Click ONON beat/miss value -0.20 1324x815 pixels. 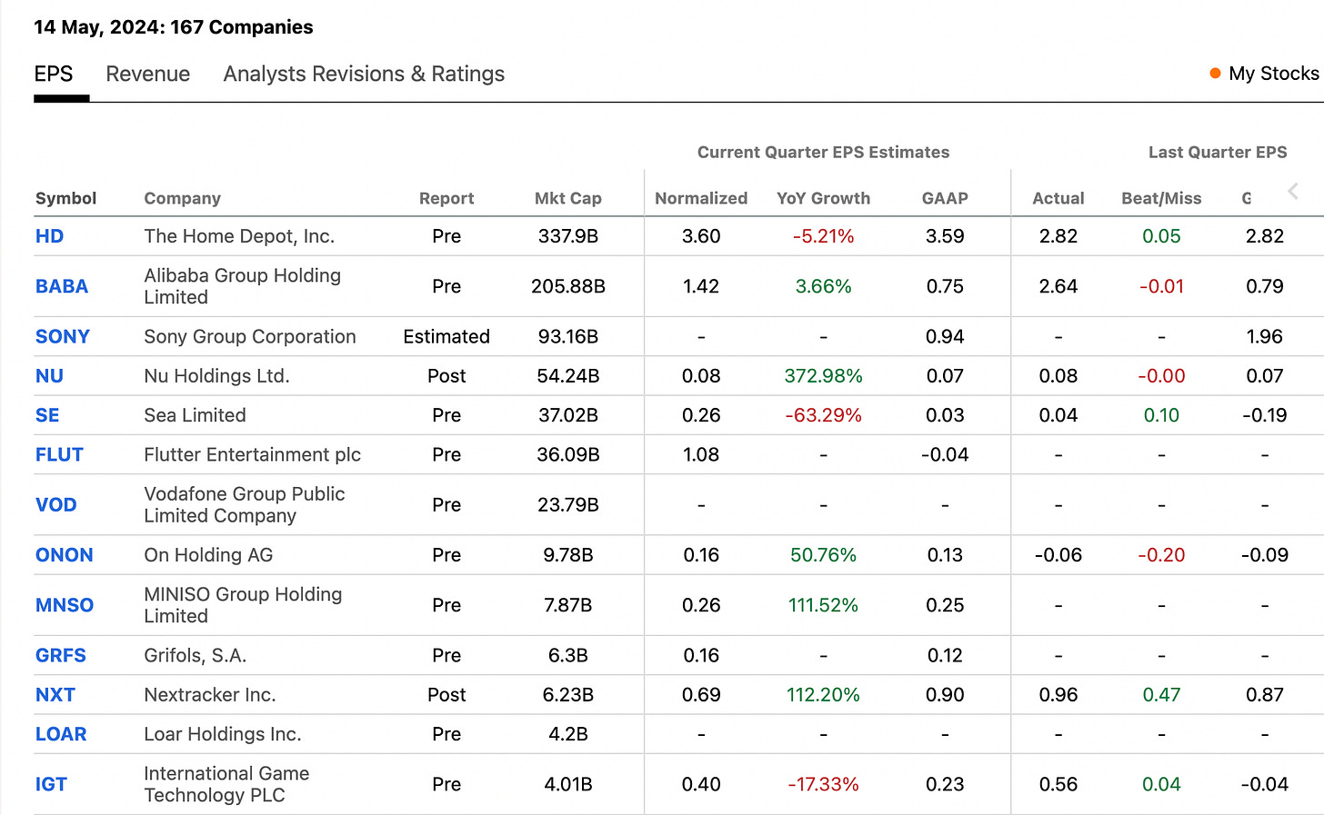(1161, 555)
